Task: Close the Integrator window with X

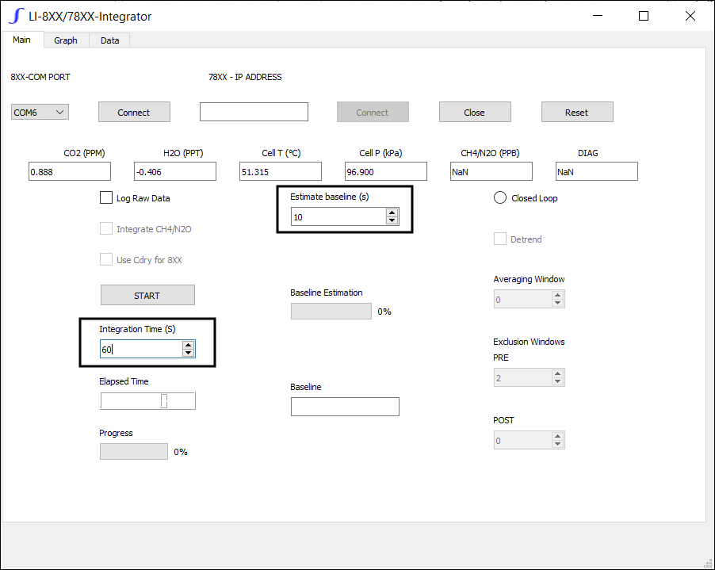Action: point(690,16)
